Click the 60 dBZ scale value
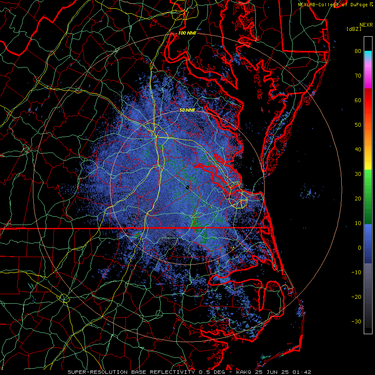This screenshot has height=375, width=375. click(358, 100)
